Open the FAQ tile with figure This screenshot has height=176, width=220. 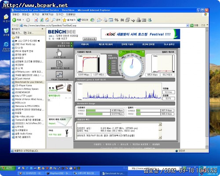point(60,132)
